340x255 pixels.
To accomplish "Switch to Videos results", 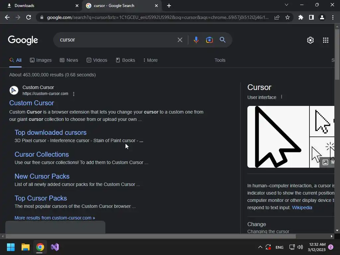I will (x=97, y=60).
